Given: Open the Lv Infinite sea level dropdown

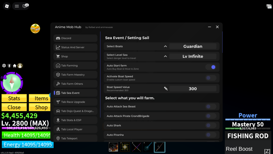Looking at the screenshot, I should 193,56.
